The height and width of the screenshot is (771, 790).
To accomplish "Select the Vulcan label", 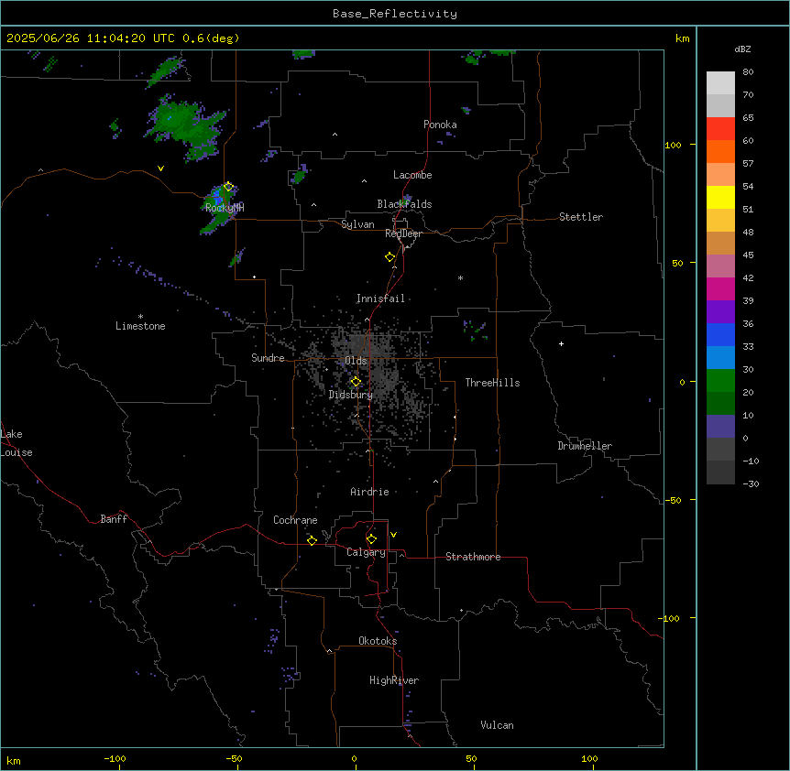I will (x=497, y=725).
